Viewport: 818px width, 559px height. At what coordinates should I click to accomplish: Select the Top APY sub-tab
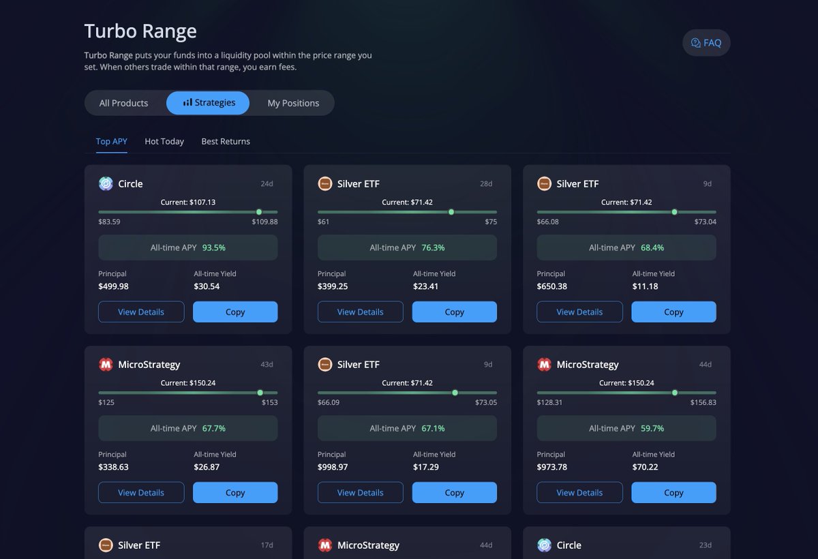click(x=111, y=141)
